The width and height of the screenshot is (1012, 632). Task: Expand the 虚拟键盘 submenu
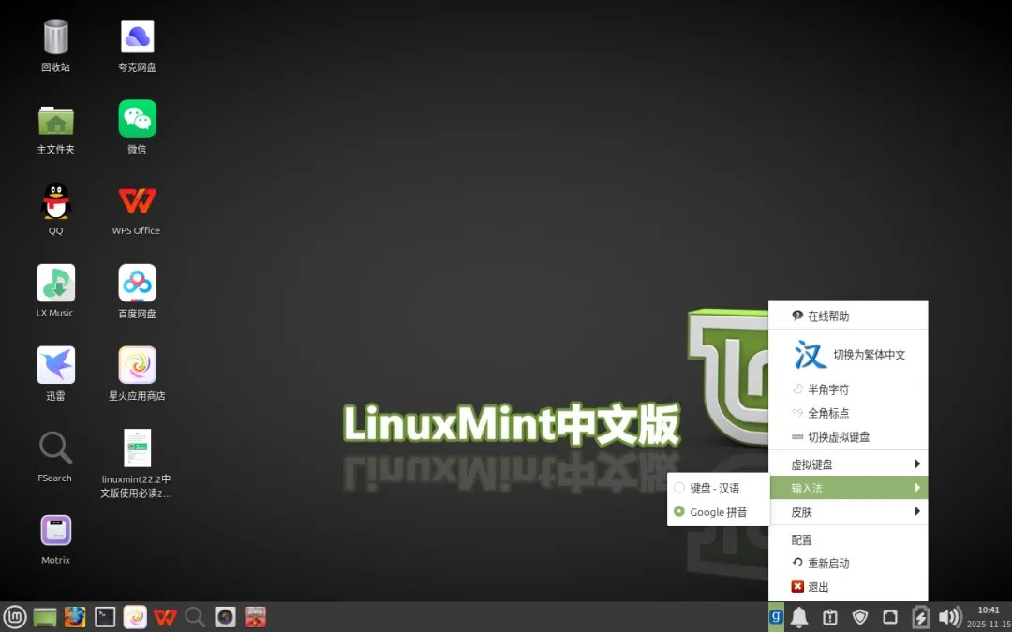click(848, 464)
